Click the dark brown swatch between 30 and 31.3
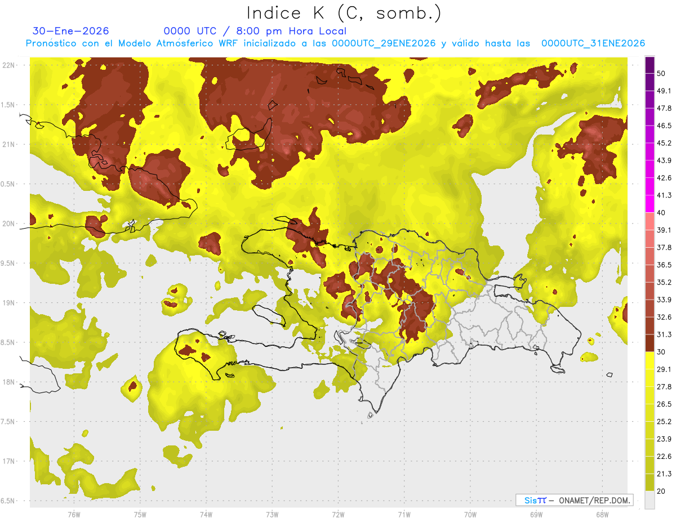This screenshot has width=676, height=522. [650, 343]
